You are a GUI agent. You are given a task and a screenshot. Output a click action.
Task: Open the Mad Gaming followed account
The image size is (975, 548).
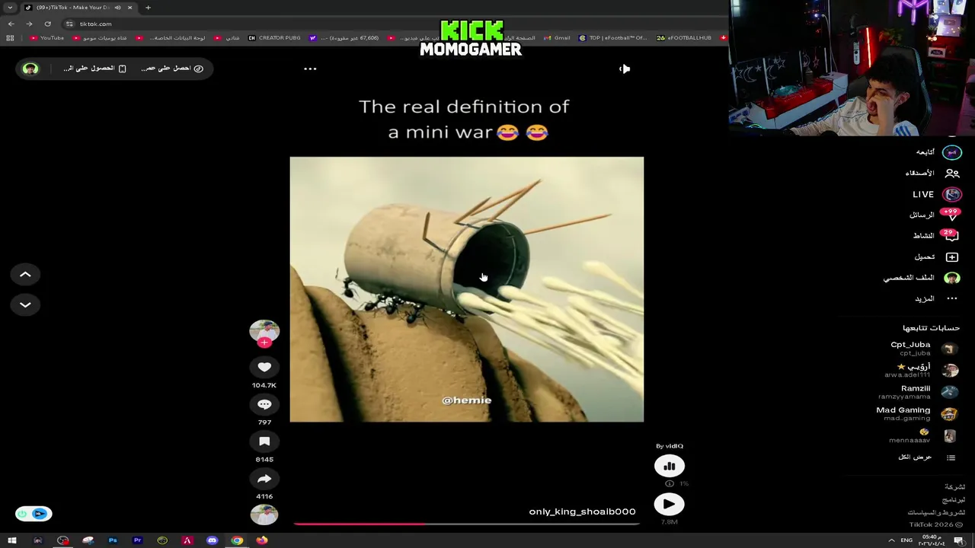[x=916, y=414]
